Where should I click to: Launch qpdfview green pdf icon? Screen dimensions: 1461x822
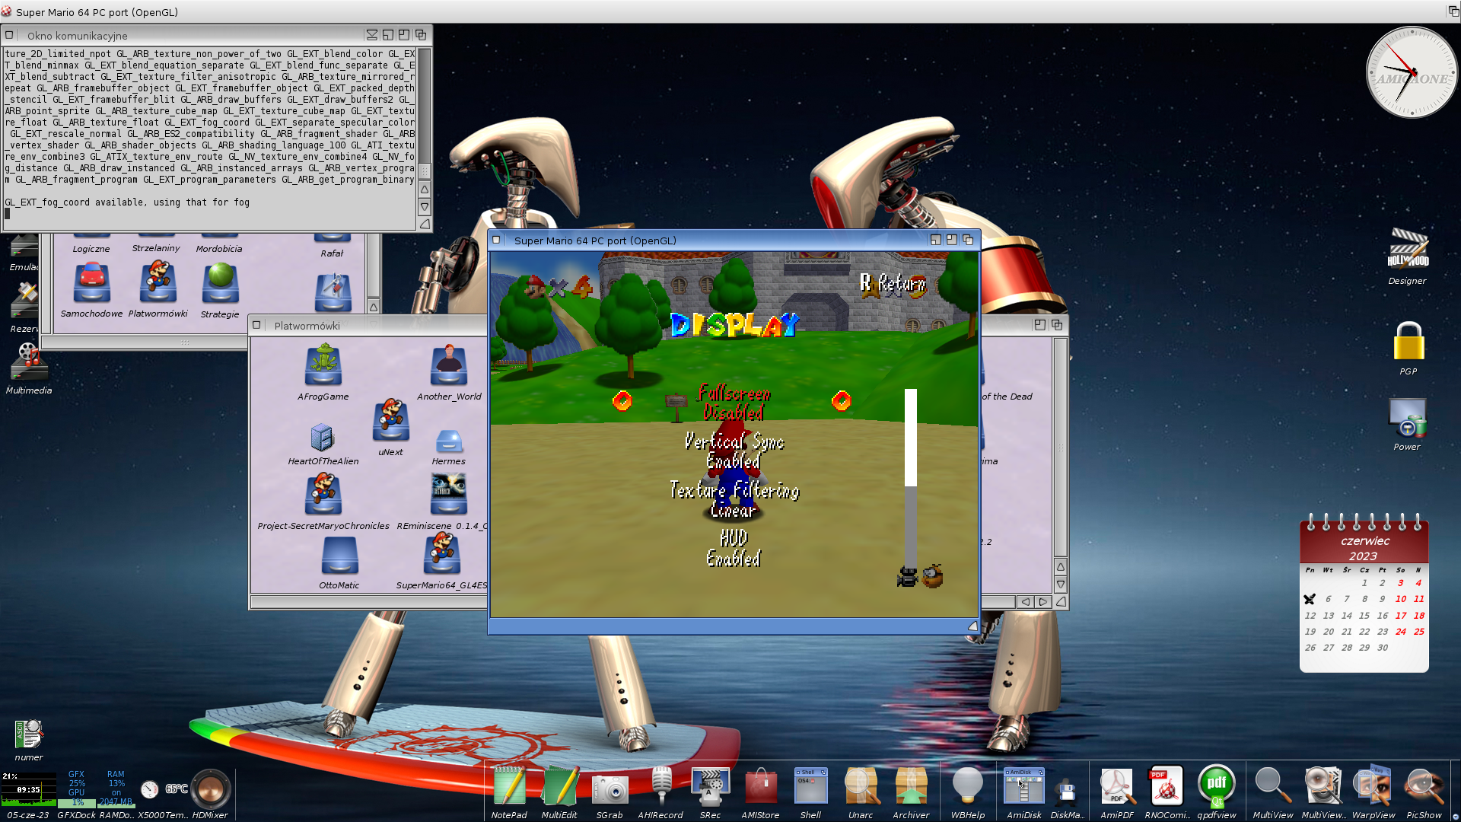click(1216, 786)
